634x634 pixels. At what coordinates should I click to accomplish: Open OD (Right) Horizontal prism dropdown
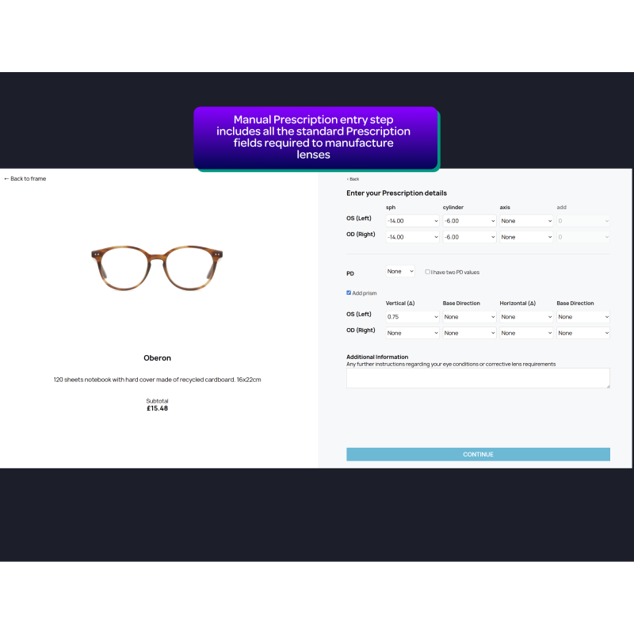526,333
